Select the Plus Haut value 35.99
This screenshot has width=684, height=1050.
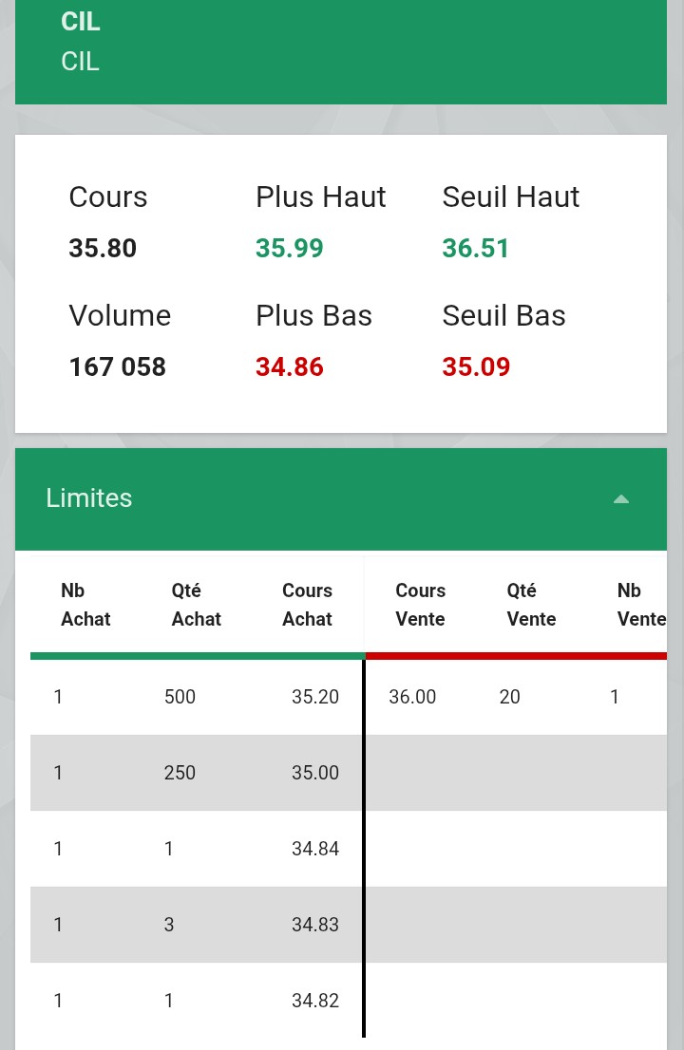(290, 249)
